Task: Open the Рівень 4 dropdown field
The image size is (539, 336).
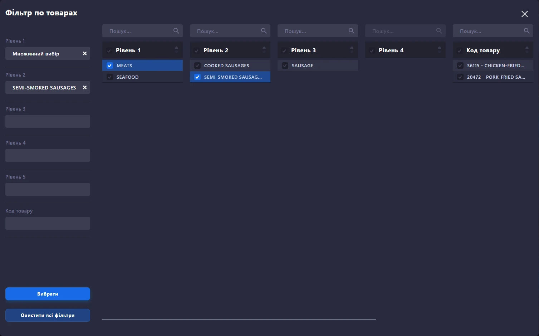Action: (x=48, y=155)
